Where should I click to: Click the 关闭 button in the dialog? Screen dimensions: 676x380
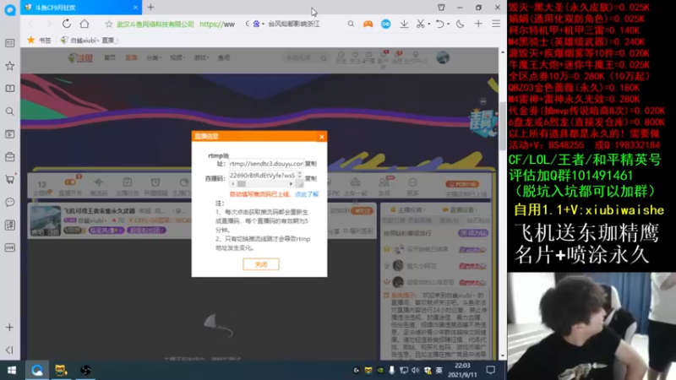[261, 264]
